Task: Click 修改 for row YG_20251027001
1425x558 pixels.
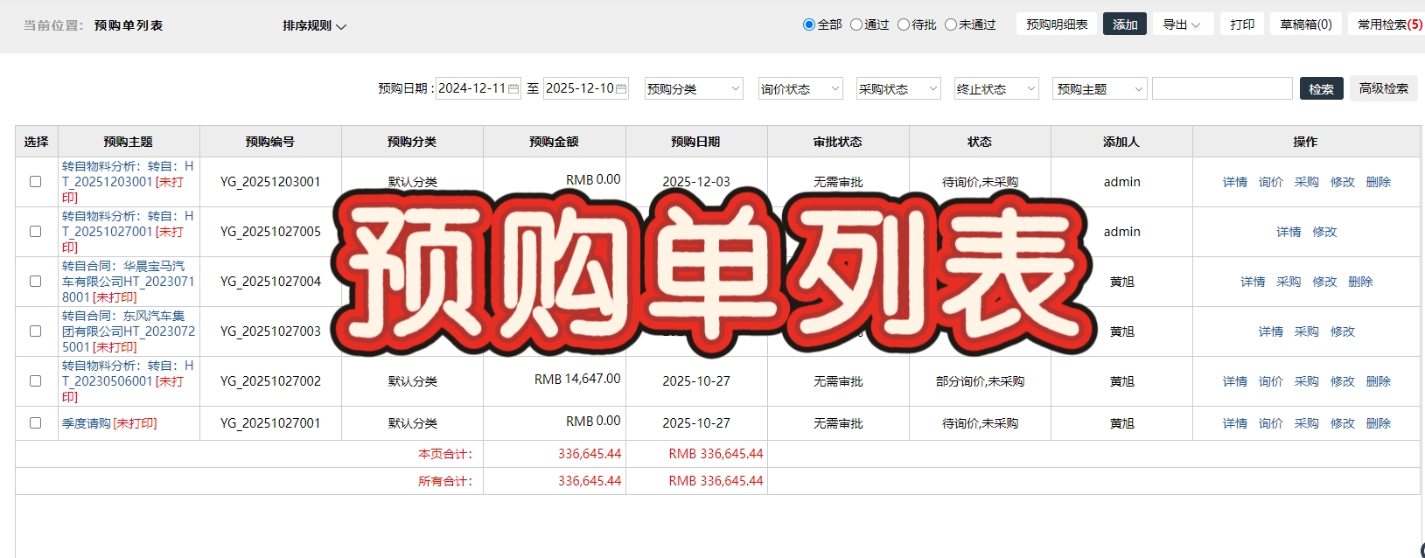Action: tap(1343, 423)
